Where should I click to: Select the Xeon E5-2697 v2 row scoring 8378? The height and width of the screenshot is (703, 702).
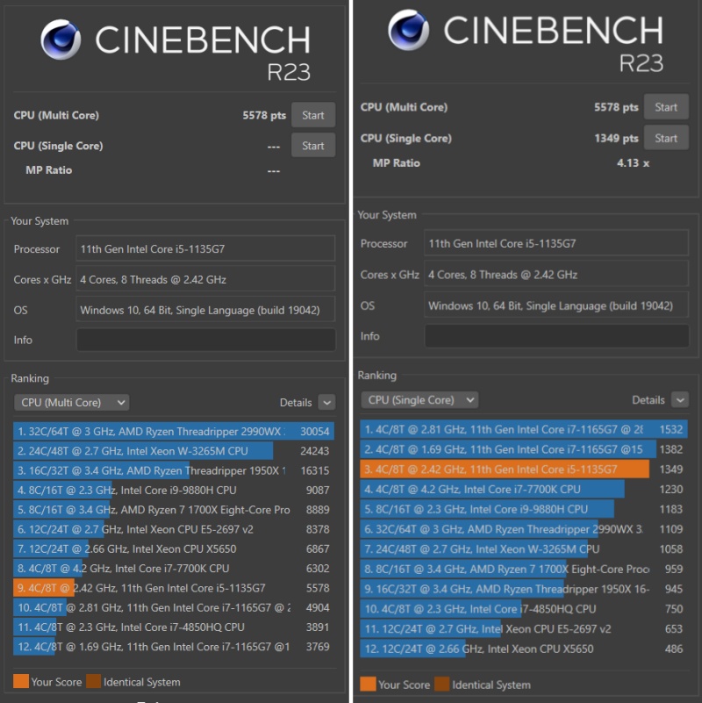pyautogui.click(x=174, y=529)
